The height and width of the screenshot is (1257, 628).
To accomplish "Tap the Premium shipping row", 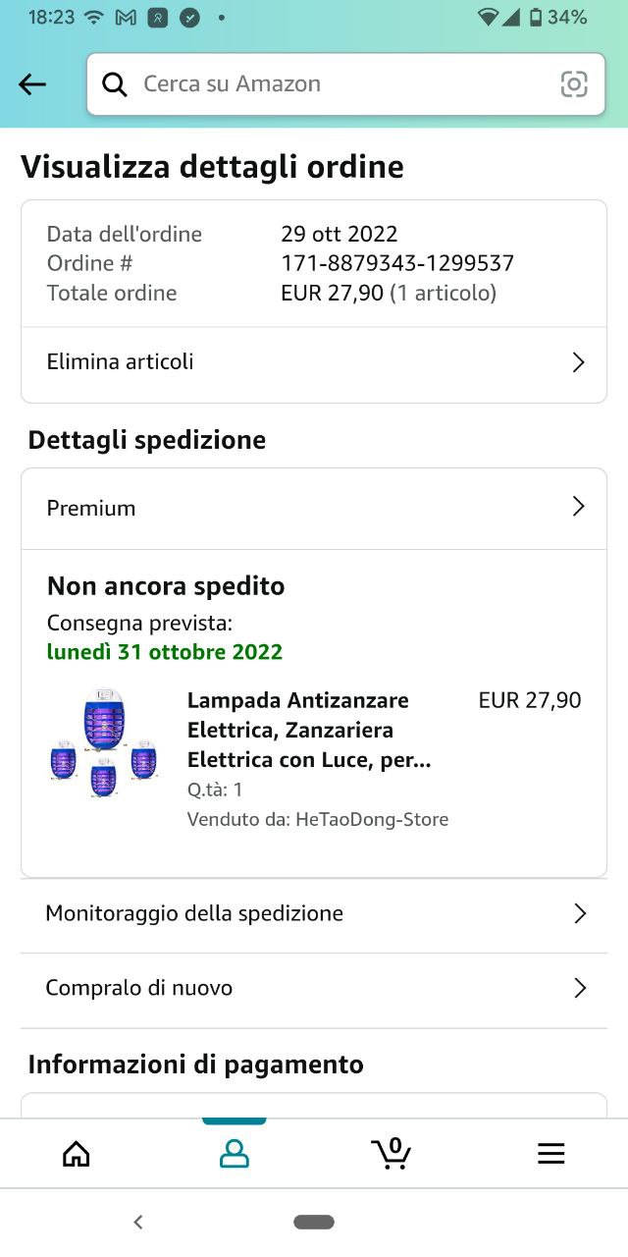I will click(x=91, y=508).
